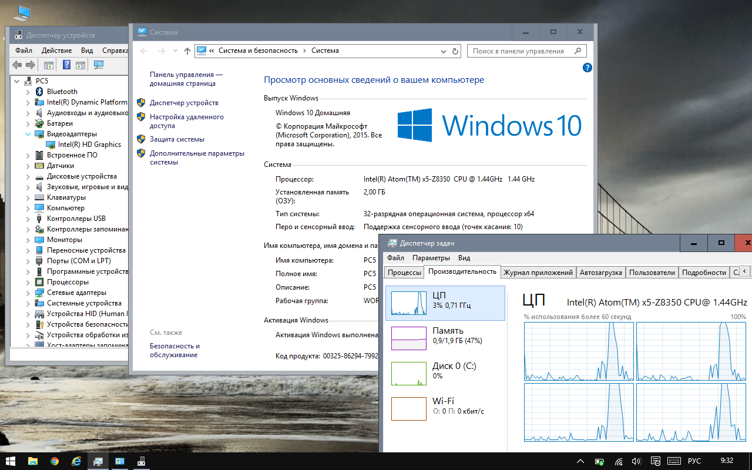This screenshot has height=470, width=752.
Task: Launch Google Chrome from the taskbar
Action: click(x=55, y=461)
